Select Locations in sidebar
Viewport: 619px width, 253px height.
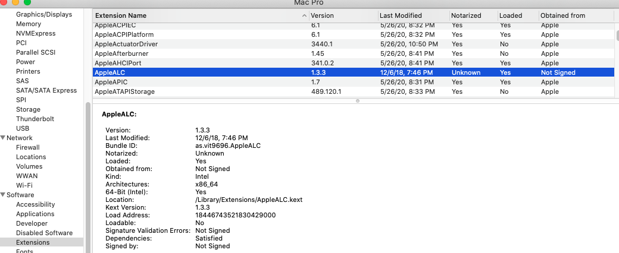pos(31,157)
